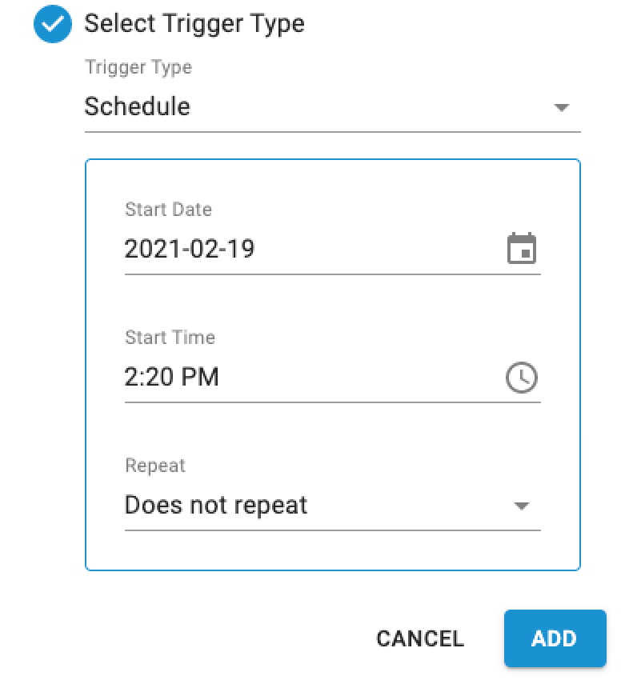The height and width of the screenshot is (688, 629).
Task: Click the Start Time label
Action: (x=170, y=338)
